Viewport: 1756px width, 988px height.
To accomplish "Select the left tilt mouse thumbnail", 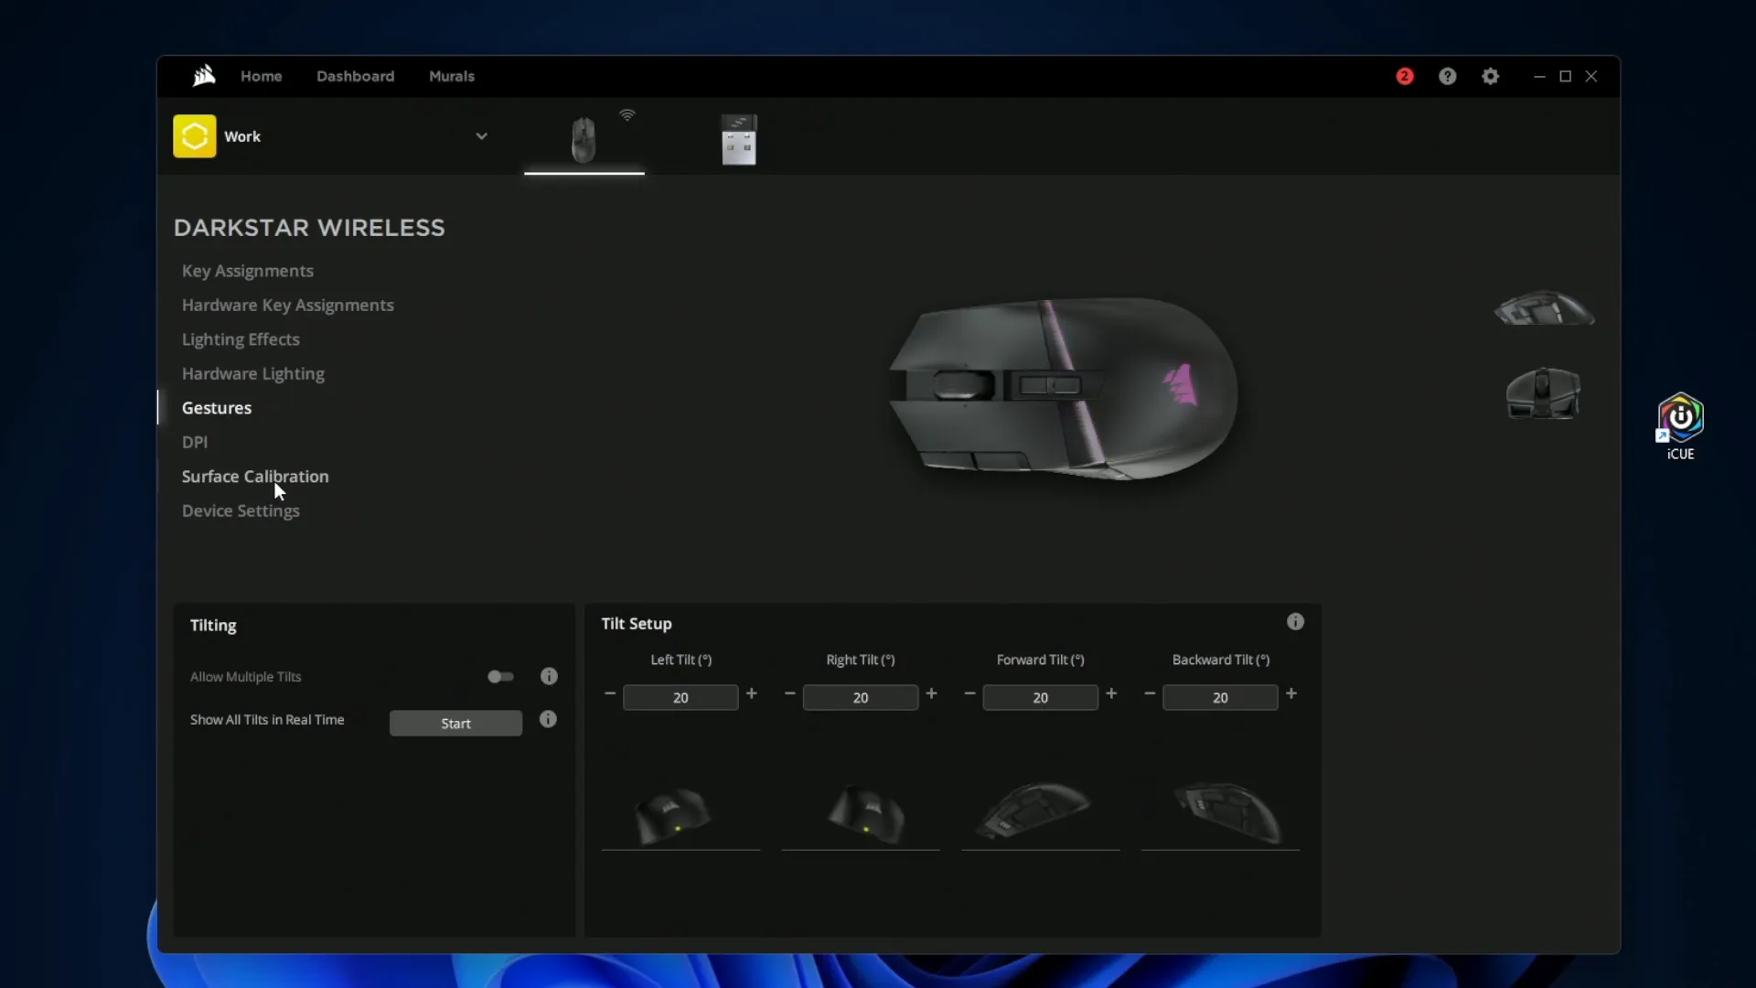I will click(x=679, y=814).
